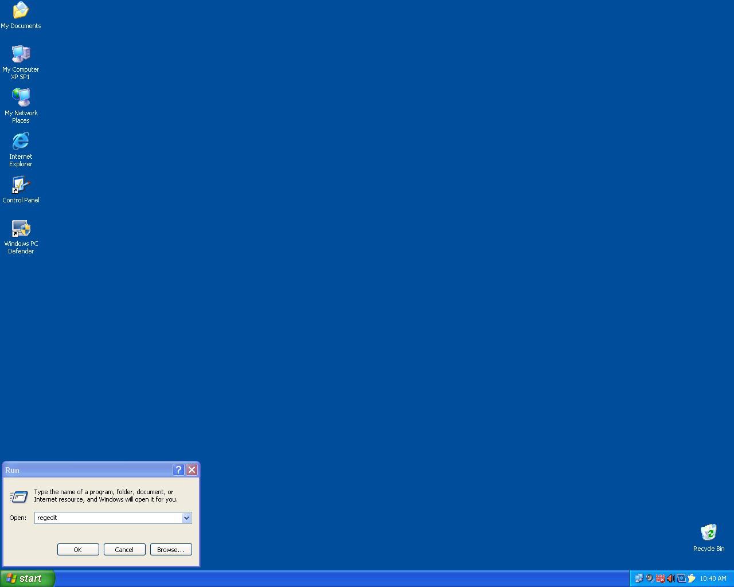Click the ghost-shaped tray icon
The image size is (734, 587).
click(x=692, y=578)
